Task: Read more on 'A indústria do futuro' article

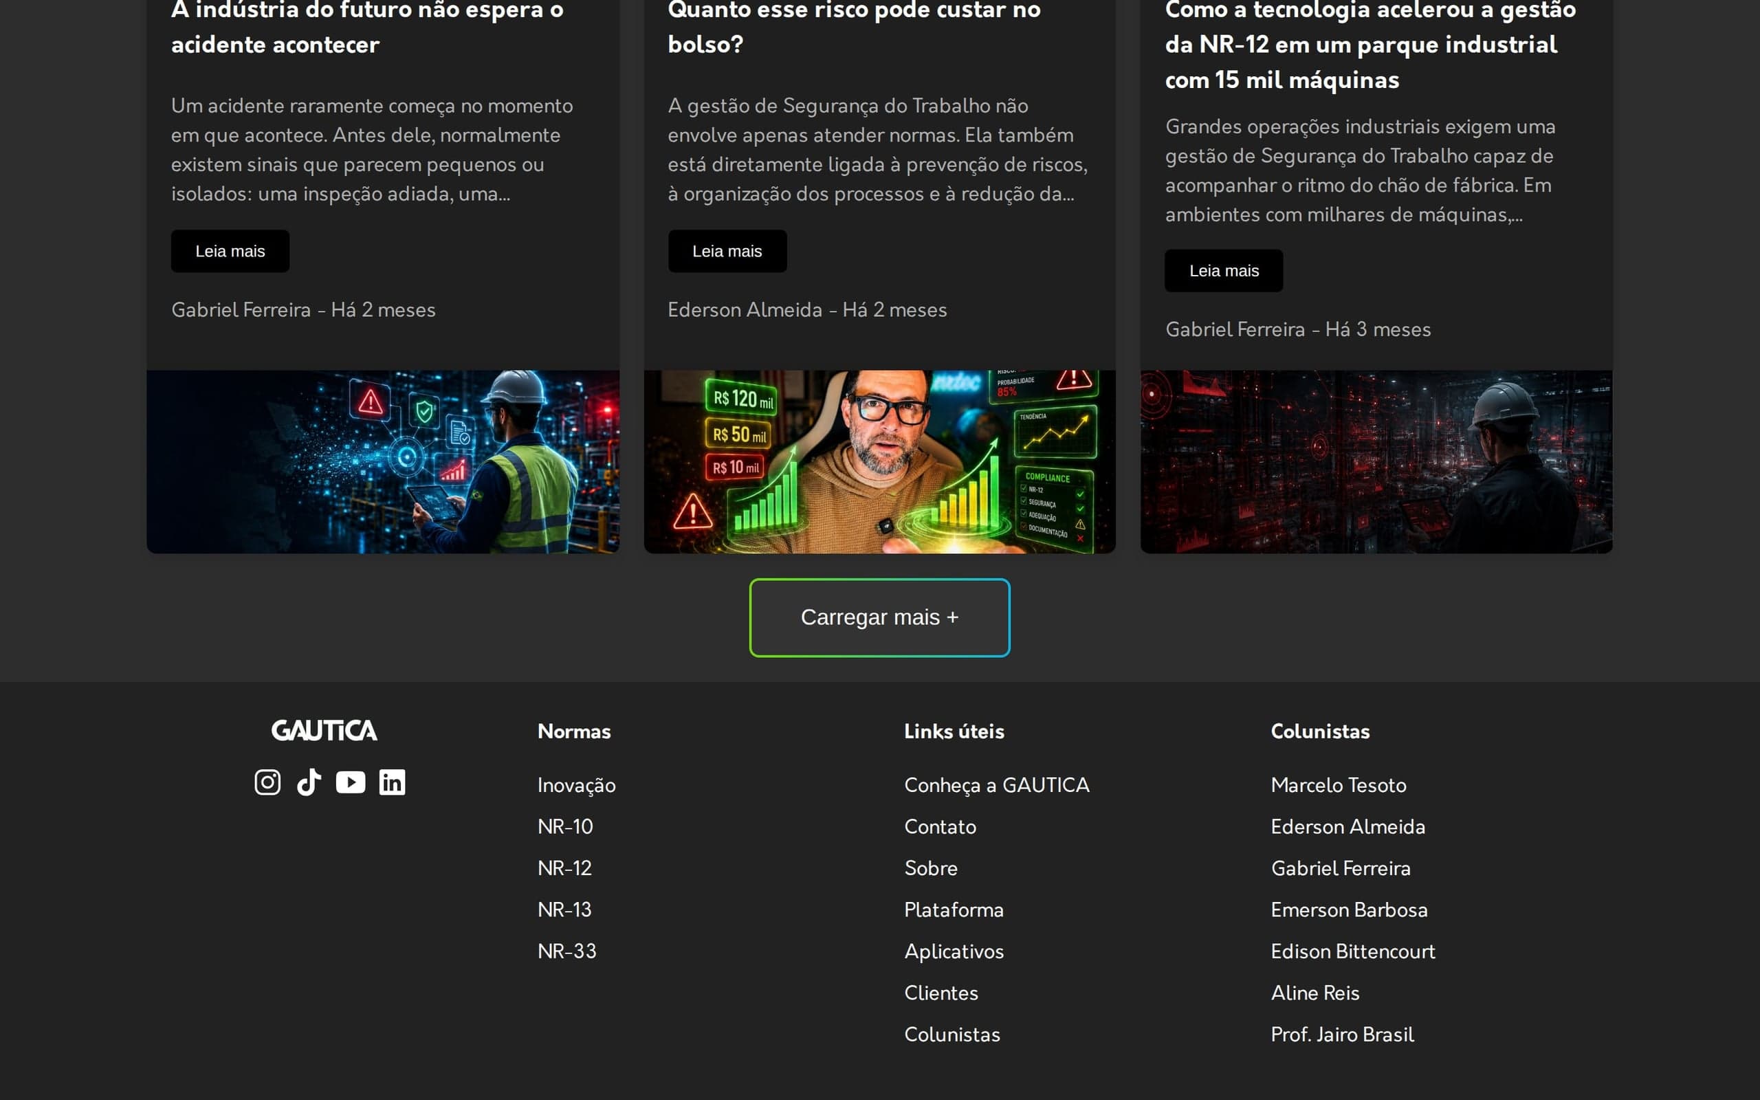Action: 230,251
